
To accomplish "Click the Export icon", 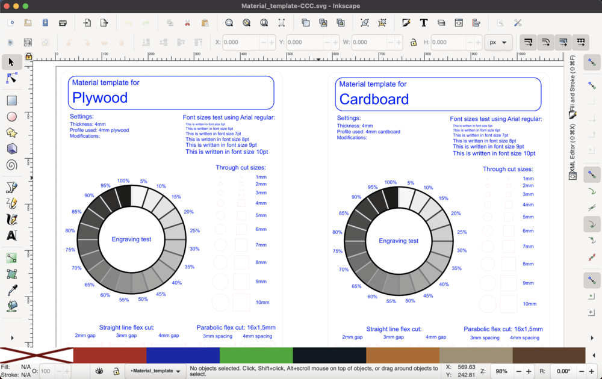I will click(104, 23).
